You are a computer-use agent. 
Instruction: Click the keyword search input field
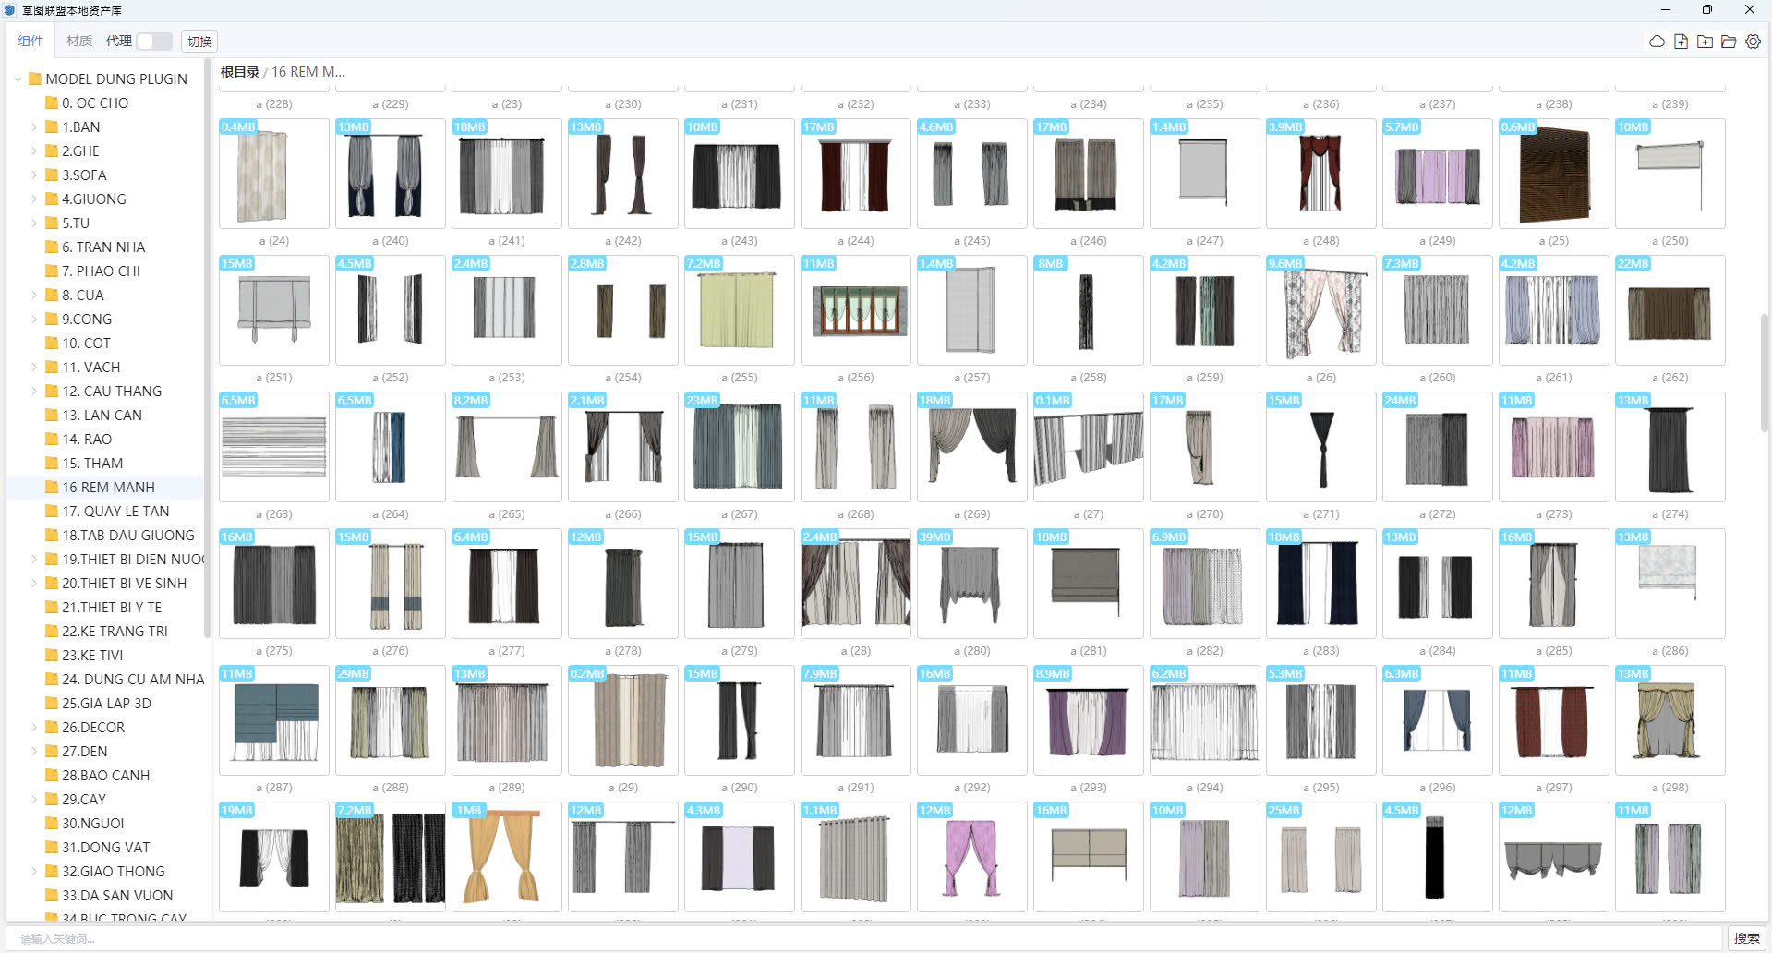point(868,938)
